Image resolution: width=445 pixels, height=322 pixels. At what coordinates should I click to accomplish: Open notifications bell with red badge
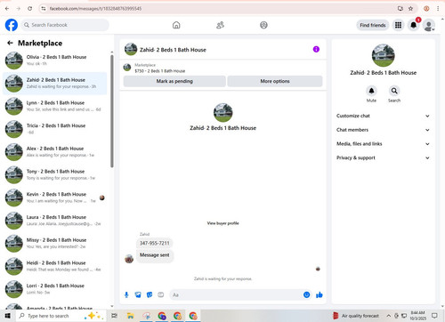tap(414, 25)
